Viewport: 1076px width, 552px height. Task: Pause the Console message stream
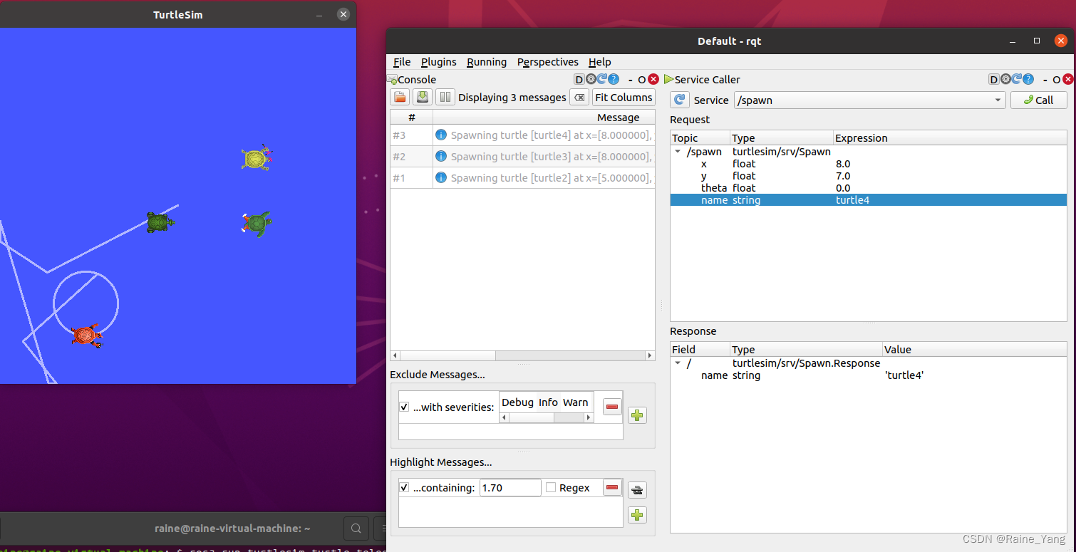coord(445,98)
